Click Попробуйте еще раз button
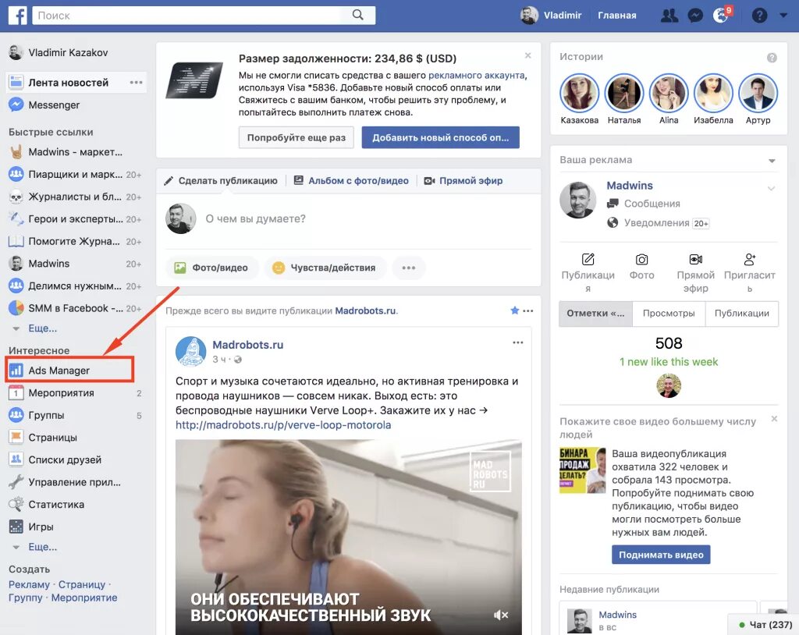 (x=296, y=137)
